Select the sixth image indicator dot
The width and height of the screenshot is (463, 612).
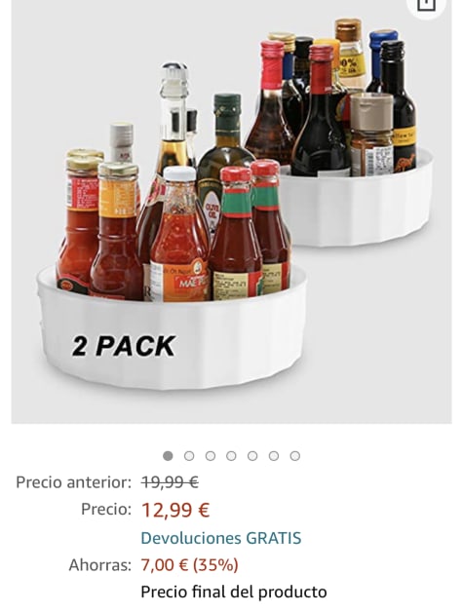[x=274, y=455]
